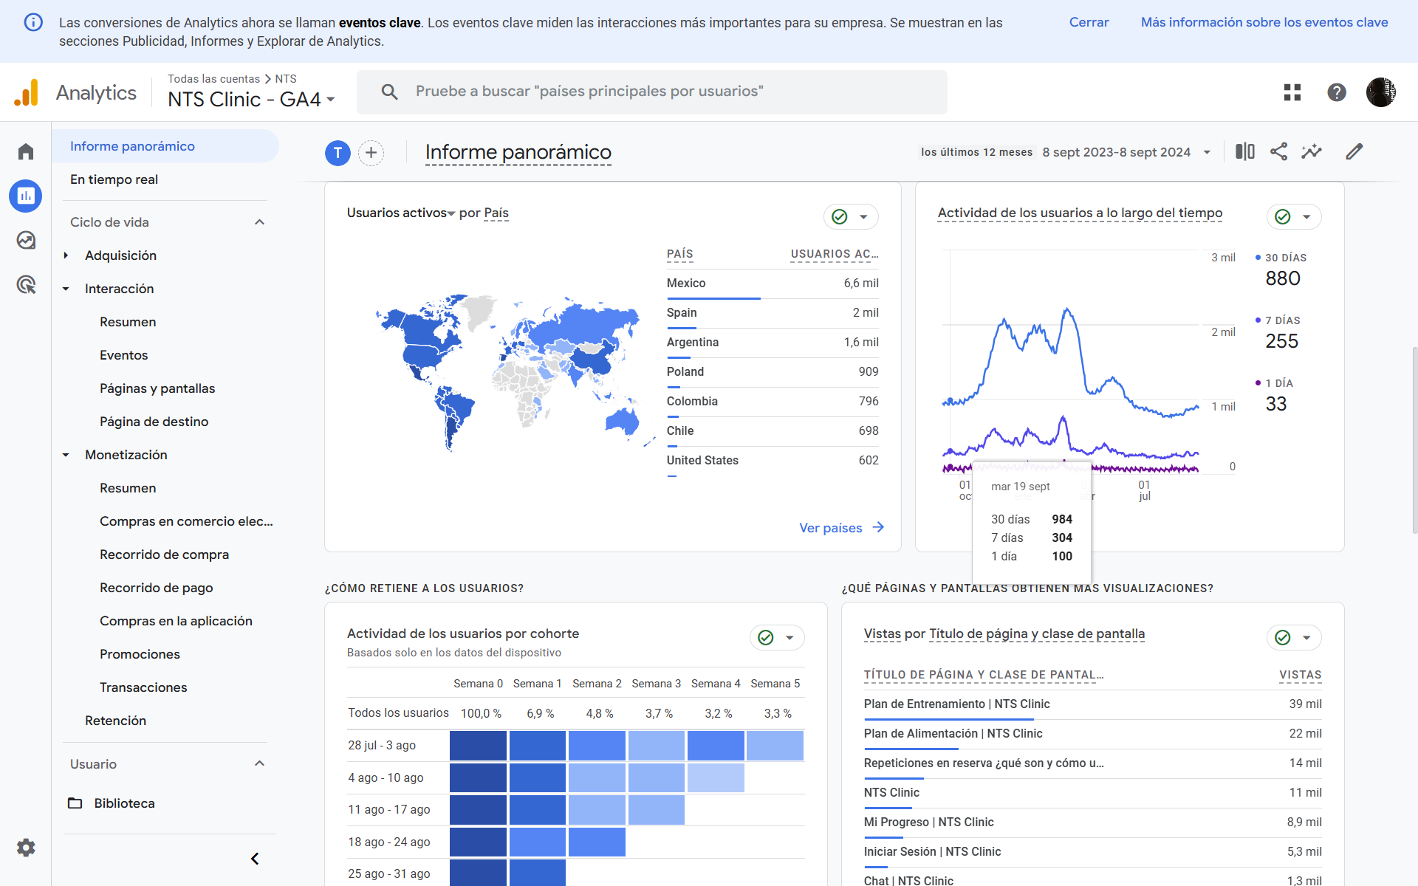Collapse the side navigation arrow
Image resolution: width=1418 pixels, height=886 pixels.
coord(255,859)
